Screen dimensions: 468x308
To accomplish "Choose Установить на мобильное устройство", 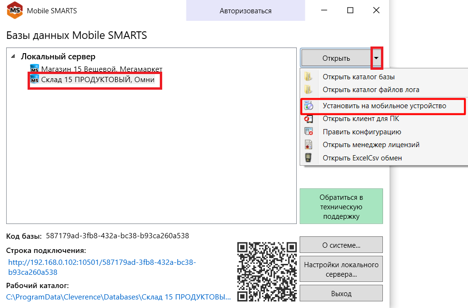I will [384, 106].
